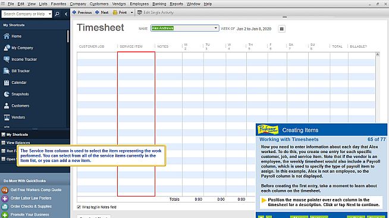This screenshot has width=389, height=218.
Task: Open the Window menu
Action: [193, 4]
